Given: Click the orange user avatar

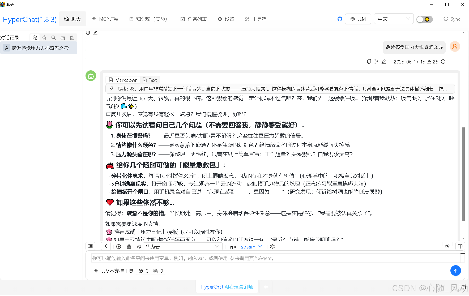Looking at the screenshot, I should (455, 47).
